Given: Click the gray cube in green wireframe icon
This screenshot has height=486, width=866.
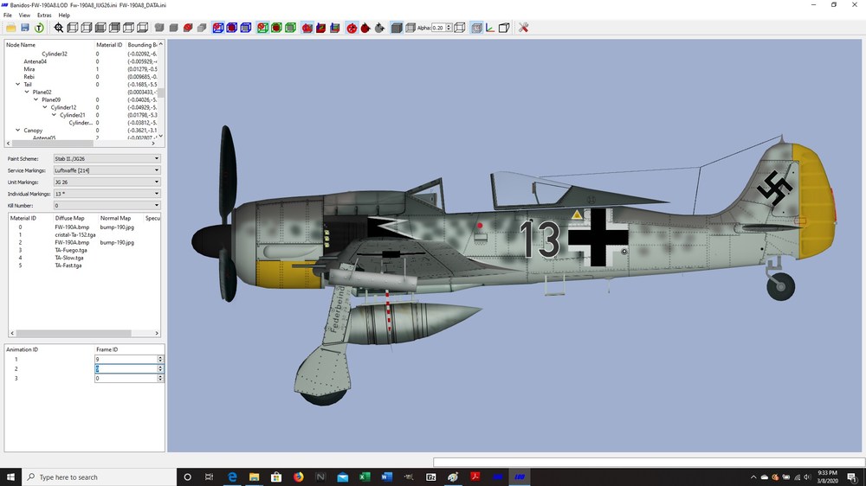Looking at the screenshot, I should [x=290, y=28].
